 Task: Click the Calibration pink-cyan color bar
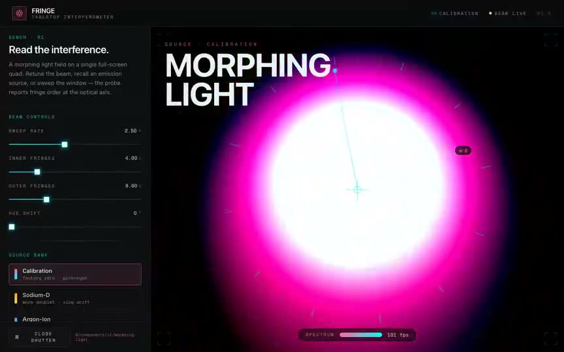pyautogui.click(x=16, y=274)
